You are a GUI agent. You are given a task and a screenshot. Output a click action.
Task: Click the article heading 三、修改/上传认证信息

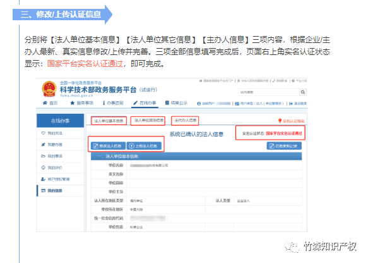[61, 15]
